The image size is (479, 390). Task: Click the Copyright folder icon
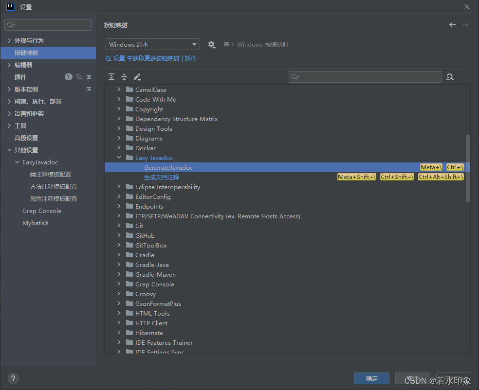tap(129, 109)
